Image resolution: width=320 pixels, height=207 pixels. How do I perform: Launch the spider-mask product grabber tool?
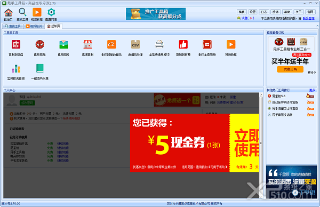40,44
